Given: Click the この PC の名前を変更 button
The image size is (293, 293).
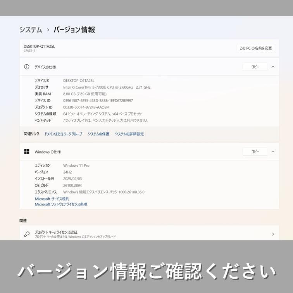Looking at the screenshot, I should point(256,48).
